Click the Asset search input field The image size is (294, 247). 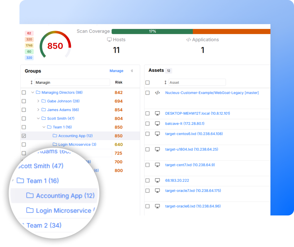(x=197, y=82)
